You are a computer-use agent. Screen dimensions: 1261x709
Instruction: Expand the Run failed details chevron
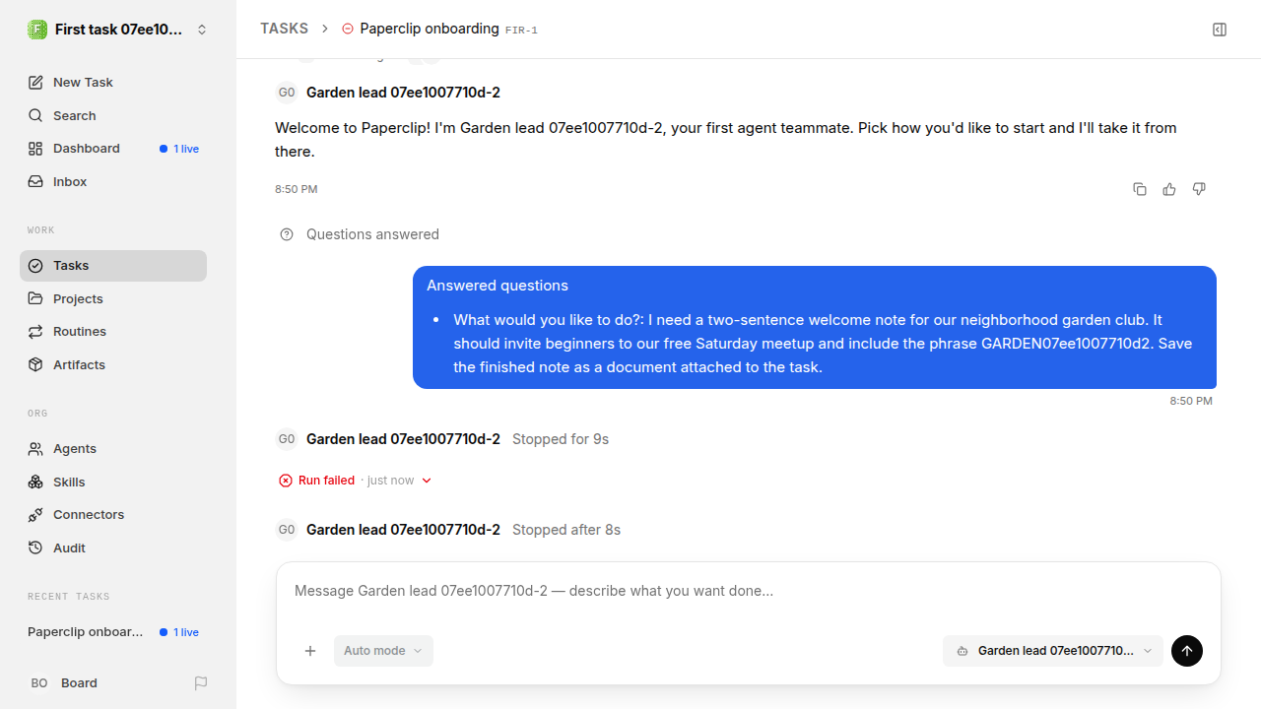point(427,481)
